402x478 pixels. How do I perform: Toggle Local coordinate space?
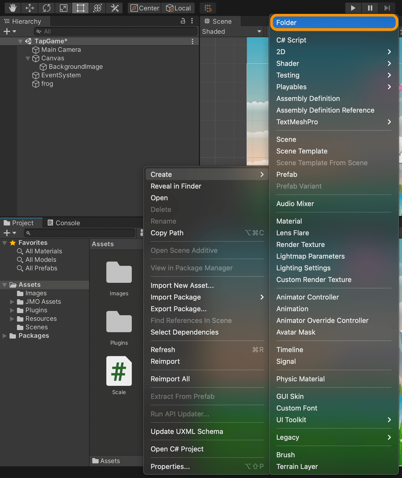point(178,8)
